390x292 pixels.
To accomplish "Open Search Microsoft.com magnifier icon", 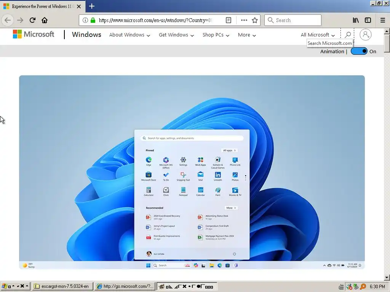I will (348, 35).
